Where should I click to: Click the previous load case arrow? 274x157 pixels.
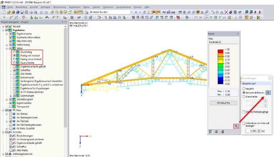[x=136, y=12]
